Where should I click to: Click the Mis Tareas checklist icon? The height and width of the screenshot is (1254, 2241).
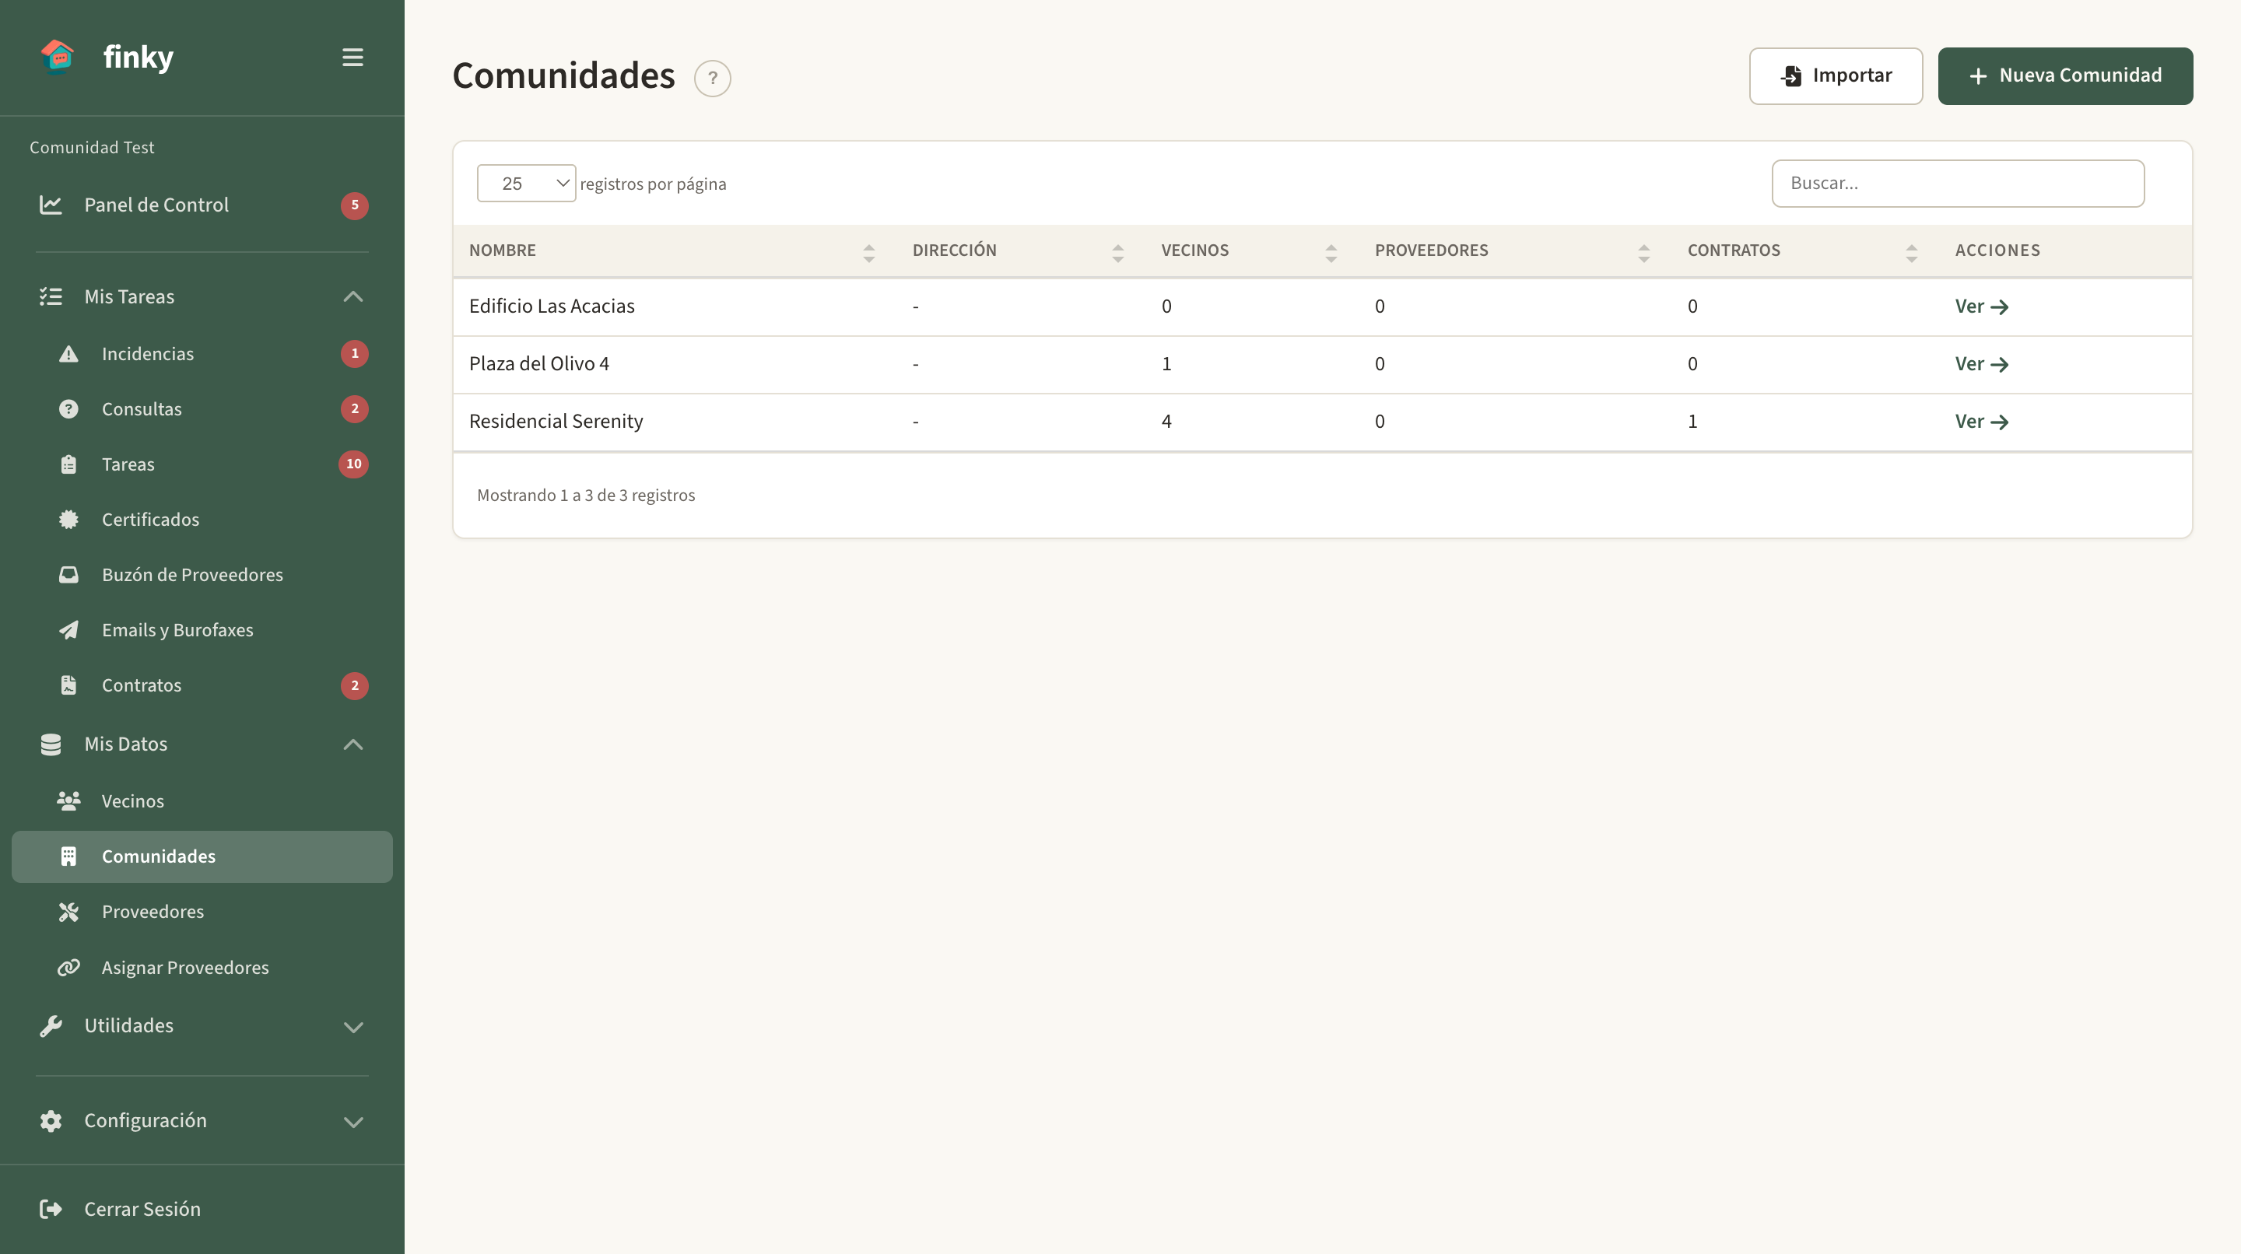(51, 296)
